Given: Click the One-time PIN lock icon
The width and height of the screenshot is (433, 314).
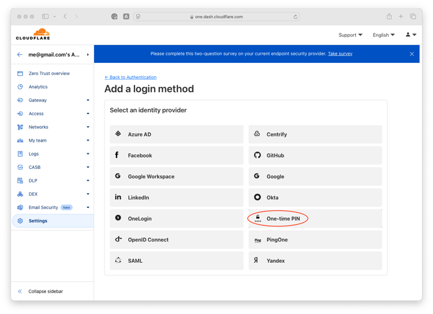Looking at the screenshot, I should 257,218.
